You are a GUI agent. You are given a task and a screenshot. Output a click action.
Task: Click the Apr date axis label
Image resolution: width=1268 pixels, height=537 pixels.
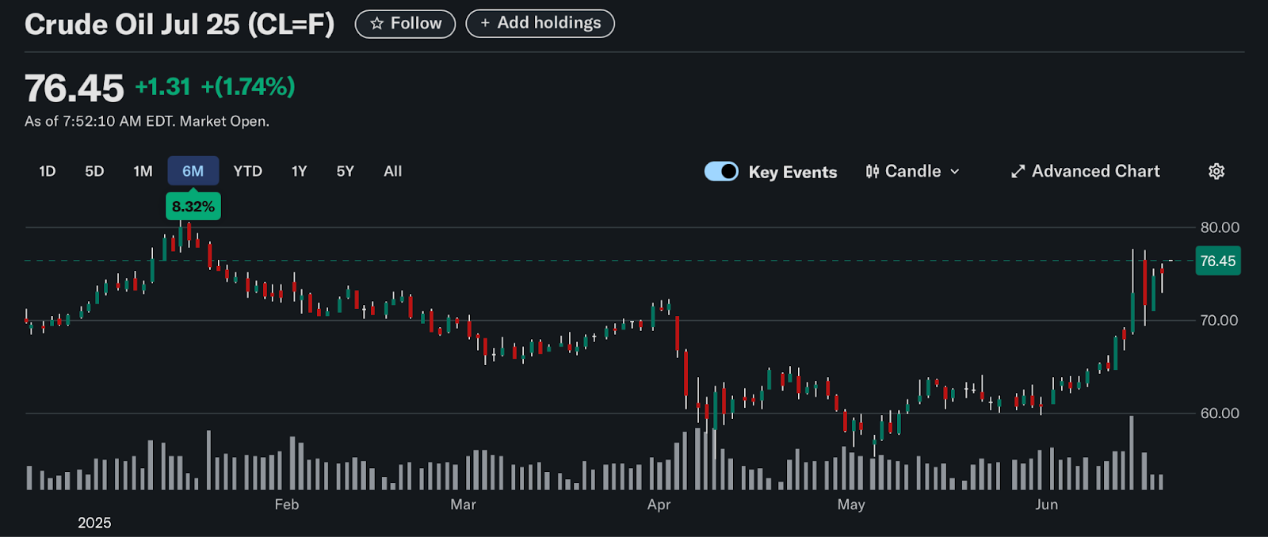pos(659,505)
